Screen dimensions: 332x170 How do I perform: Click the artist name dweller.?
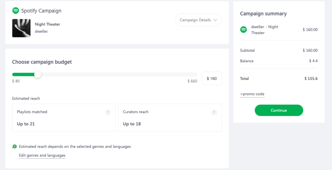[41, 32]
